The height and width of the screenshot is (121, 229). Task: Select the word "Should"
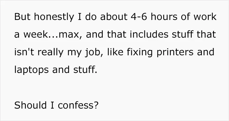[30, 105]
